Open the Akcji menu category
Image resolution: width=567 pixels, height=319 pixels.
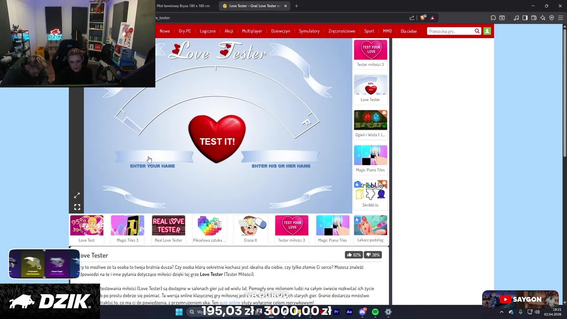coord(229,31)
